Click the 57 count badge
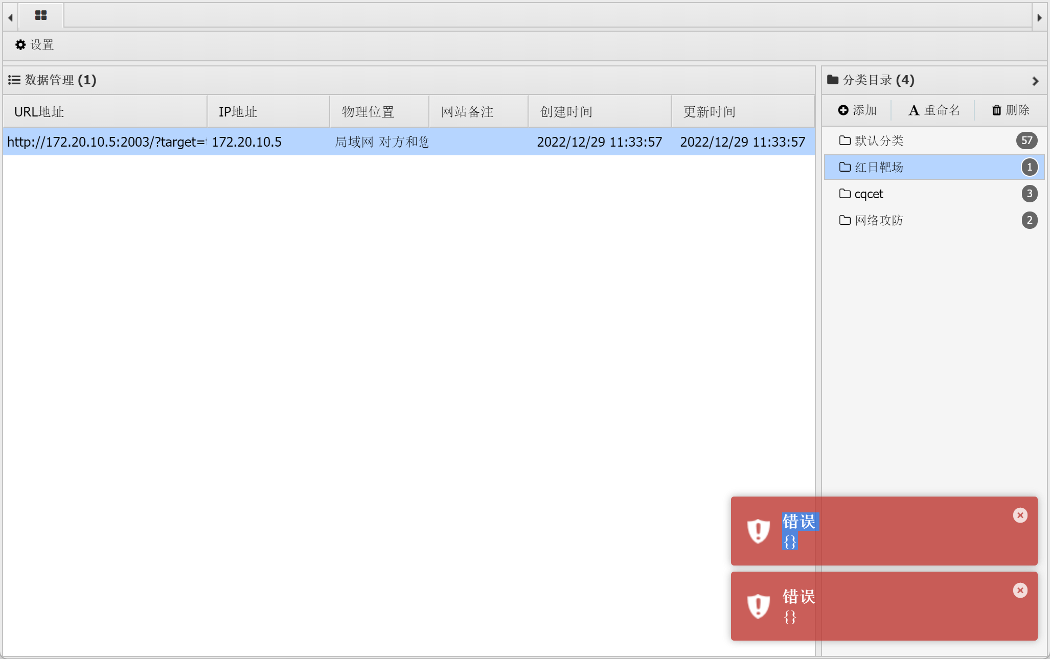This screenshot has height=659, width=1050. 1026,140
